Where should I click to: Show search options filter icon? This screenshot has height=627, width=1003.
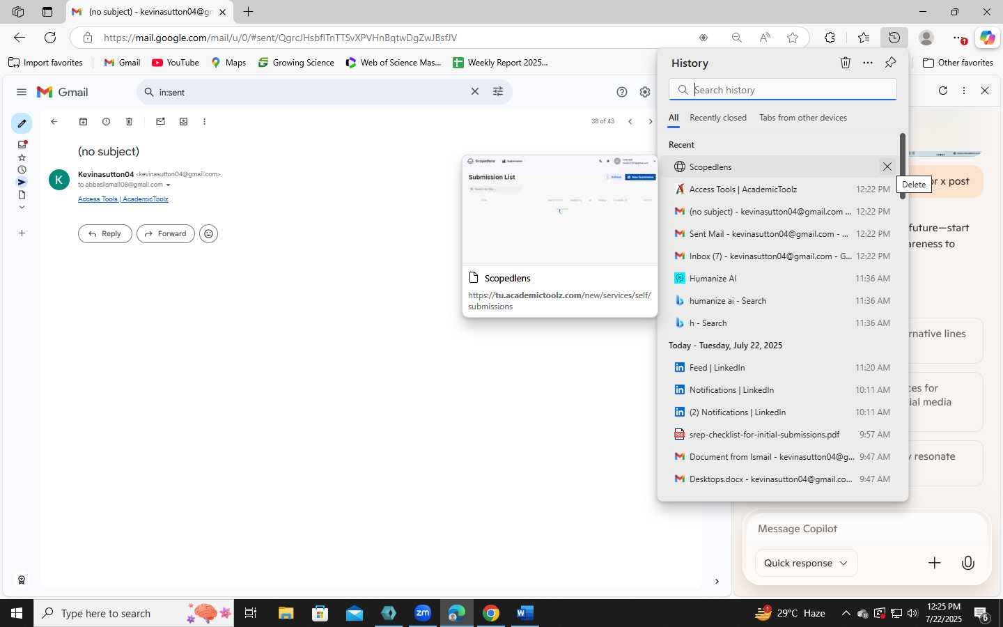click(x=498, y=91)
